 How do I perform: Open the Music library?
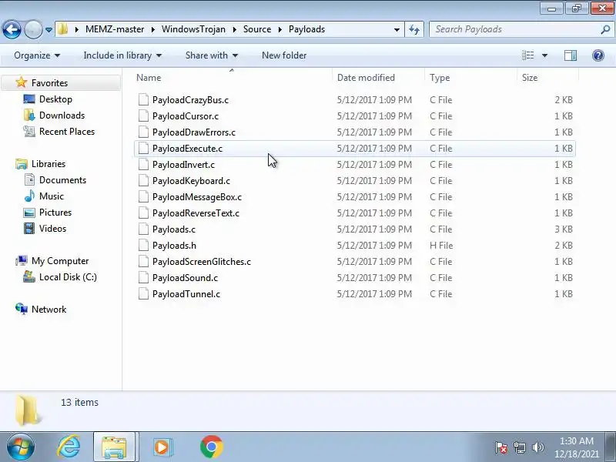point(51,196)
